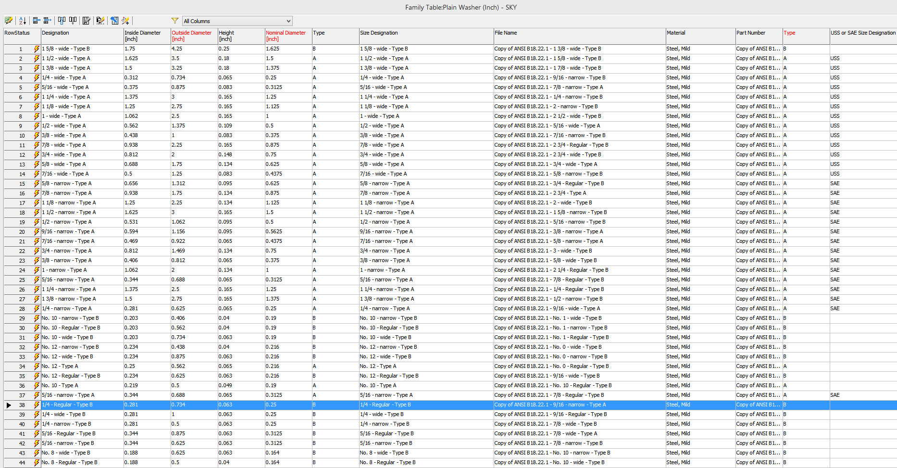The height and width of the screenshot is (468, 897).
Task: Click the Part Number column header
Action: coord(758,36)
